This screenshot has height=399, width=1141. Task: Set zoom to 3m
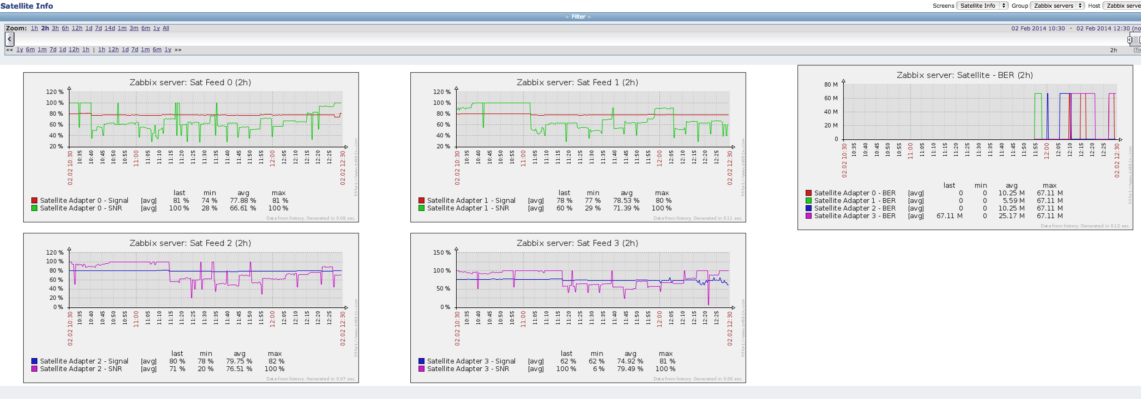pos(134,28)
